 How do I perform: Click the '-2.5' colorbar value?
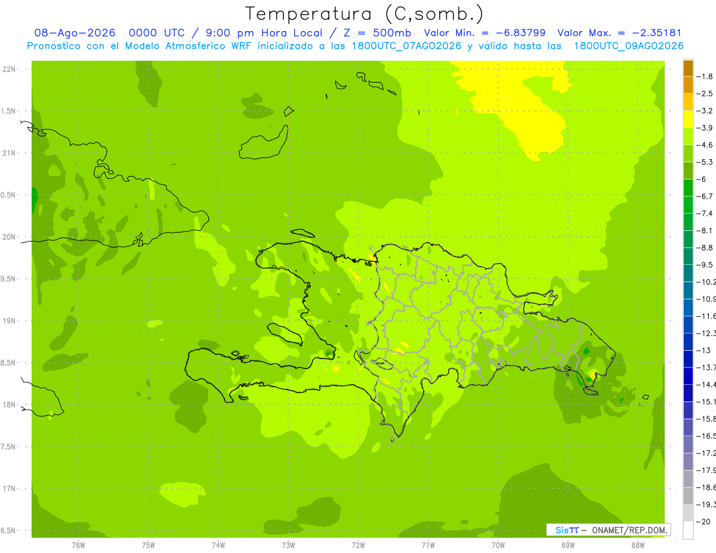[x=705, y=94]
